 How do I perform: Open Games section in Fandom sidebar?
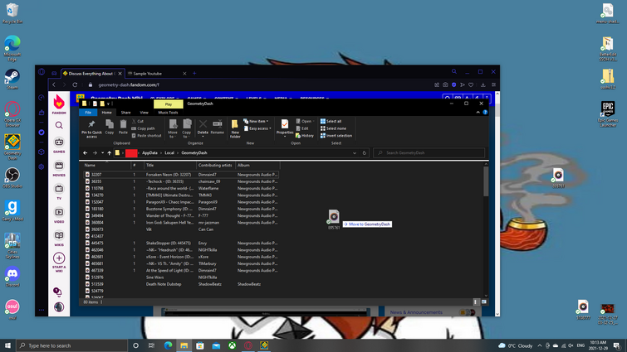[x=59, y=145]
